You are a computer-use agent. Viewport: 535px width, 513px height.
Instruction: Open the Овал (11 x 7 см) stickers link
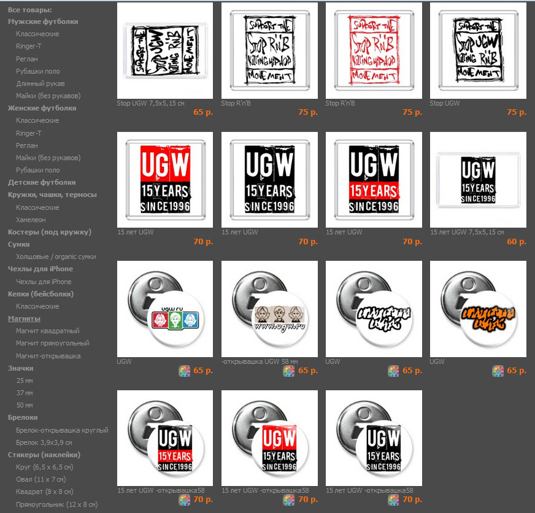40,479
